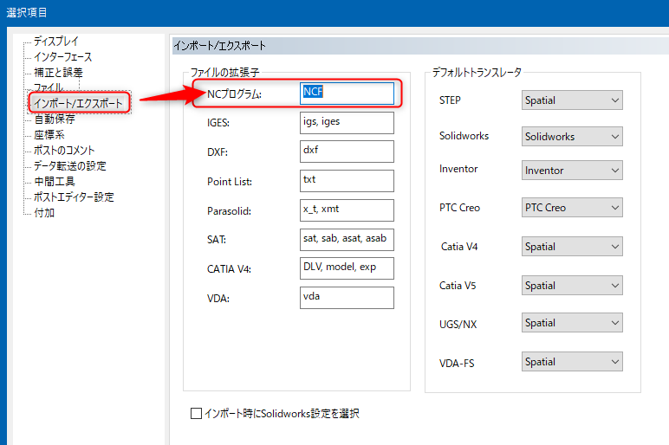Open Catia V5 translator dropdown
Viewport: 669px width, 445px height.
572,286
